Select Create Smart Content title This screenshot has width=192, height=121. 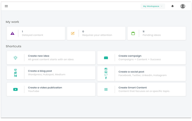133,88
